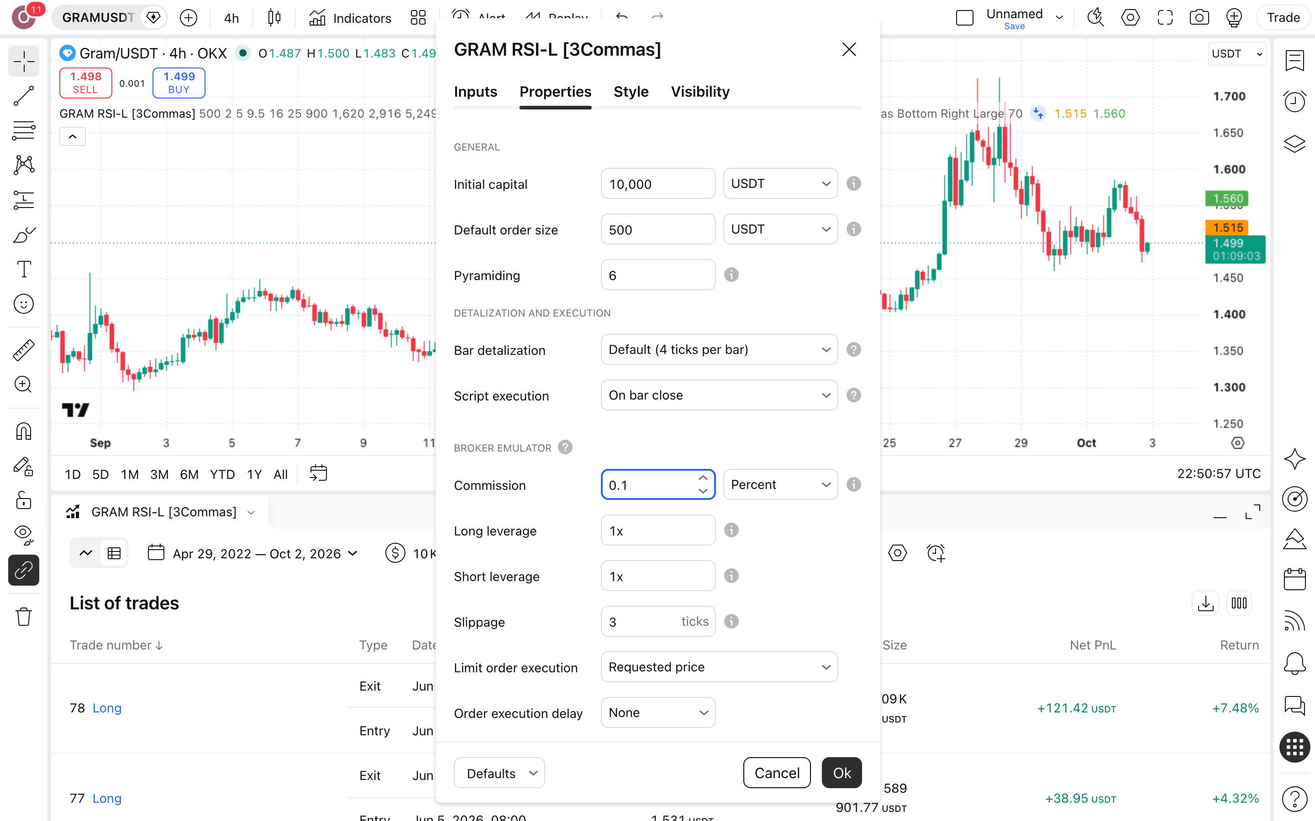Click the Long leverage info icon

731,530
